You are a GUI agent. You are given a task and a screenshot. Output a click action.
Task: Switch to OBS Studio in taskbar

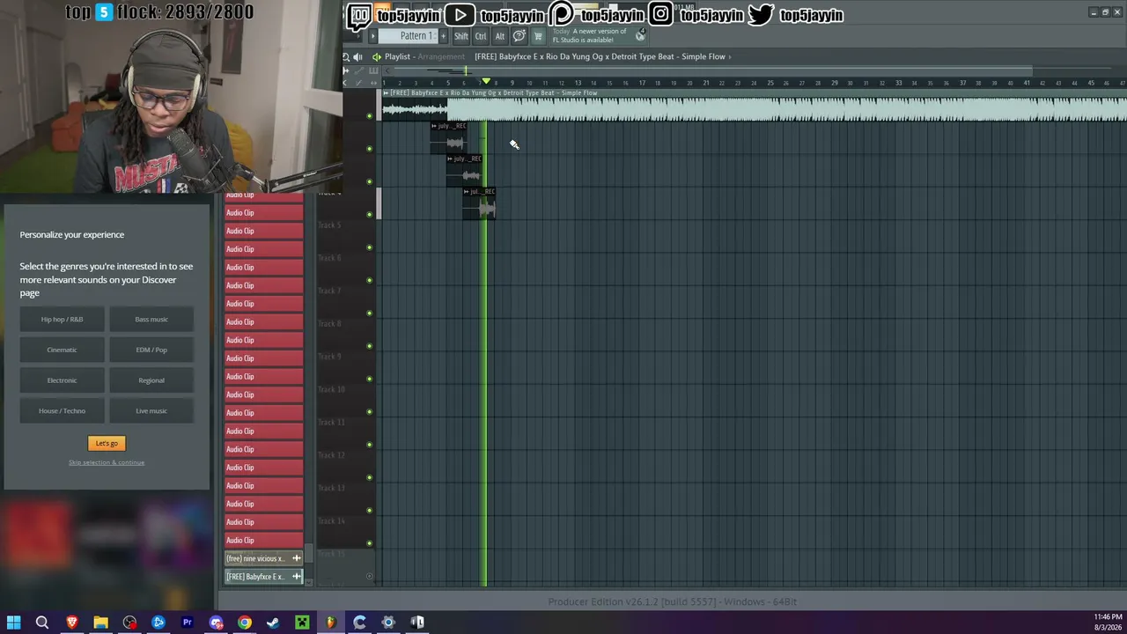(129, 623)
